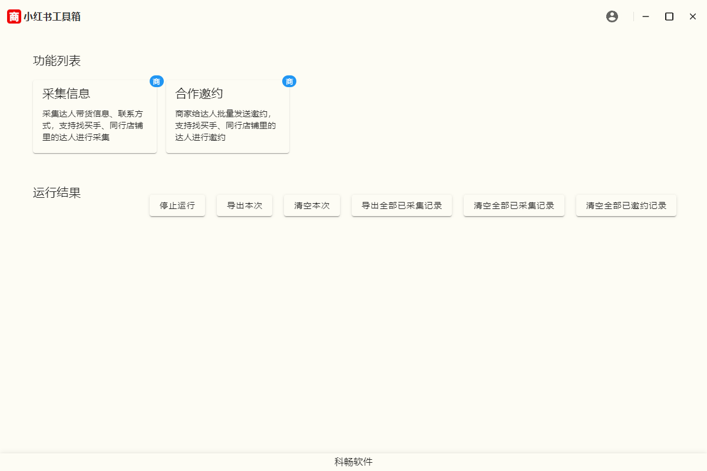
Task: Open the 采集信息 function card
Action: pyautogui.click(x=95, y=116)
